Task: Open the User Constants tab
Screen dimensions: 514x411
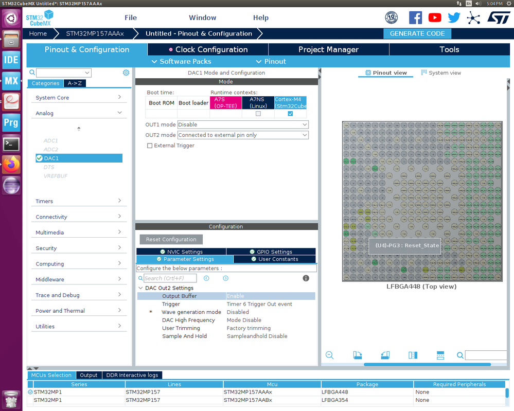Action: (275, 259)
